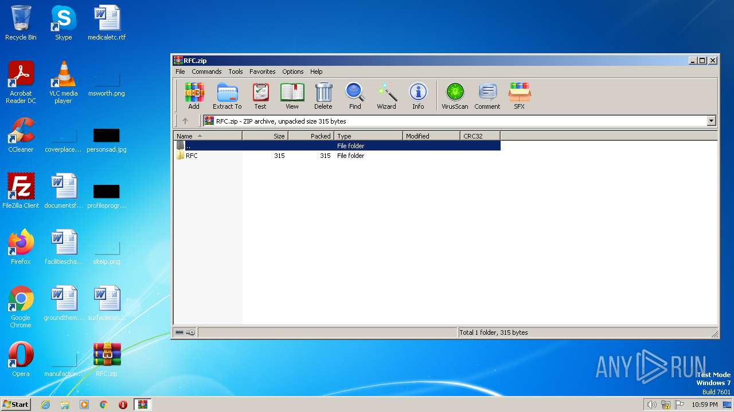Viewport: 734px width, 412px height.
Task: Open the Options menu
Action: pyautogui.click(x=293, y=72)
